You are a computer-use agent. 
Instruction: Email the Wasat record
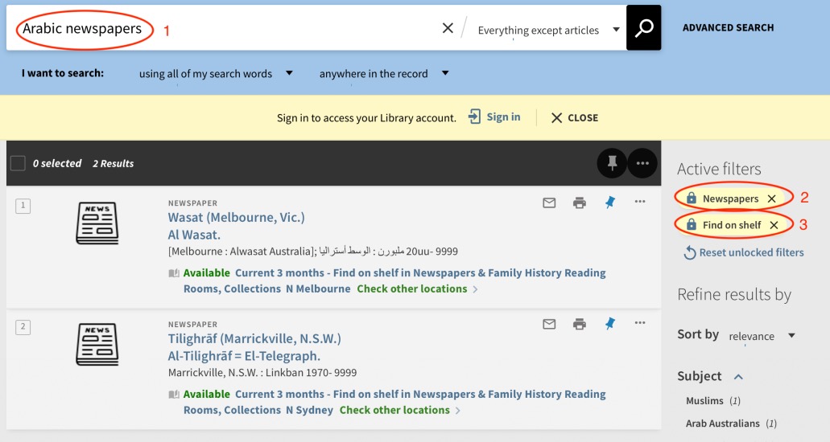(549, 203)
